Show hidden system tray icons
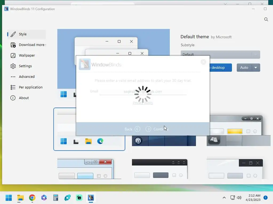The width and height of the screenshot is (273, 204). [x=224, y=198]
